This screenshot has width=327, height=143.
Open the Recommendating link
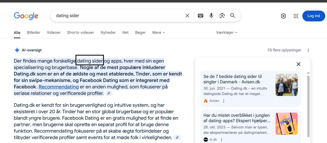point(59,87)
